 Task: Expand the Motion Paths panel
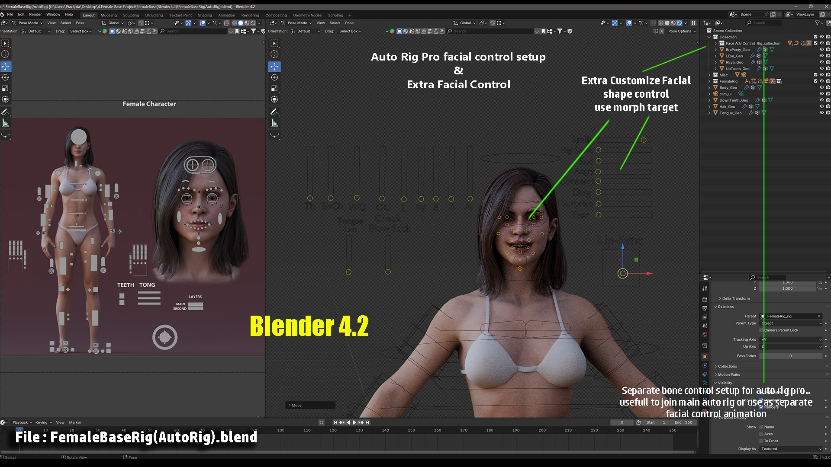[727, 374]
